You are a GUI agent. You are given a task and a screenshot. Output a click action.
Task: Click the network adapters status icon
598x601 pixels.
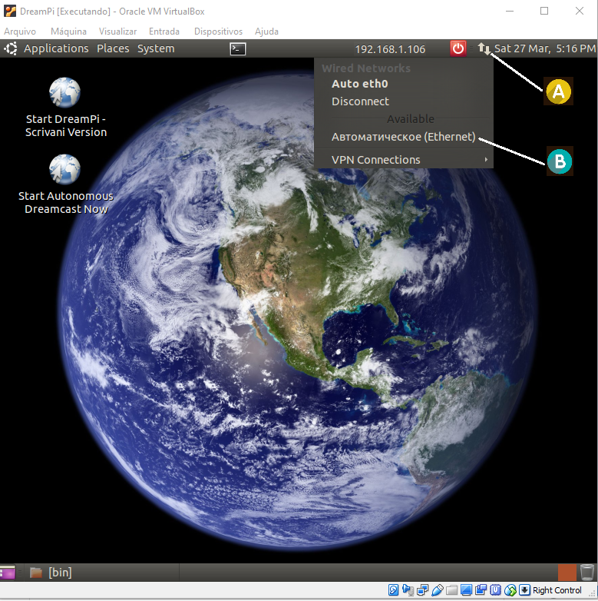tap(423, 590)
